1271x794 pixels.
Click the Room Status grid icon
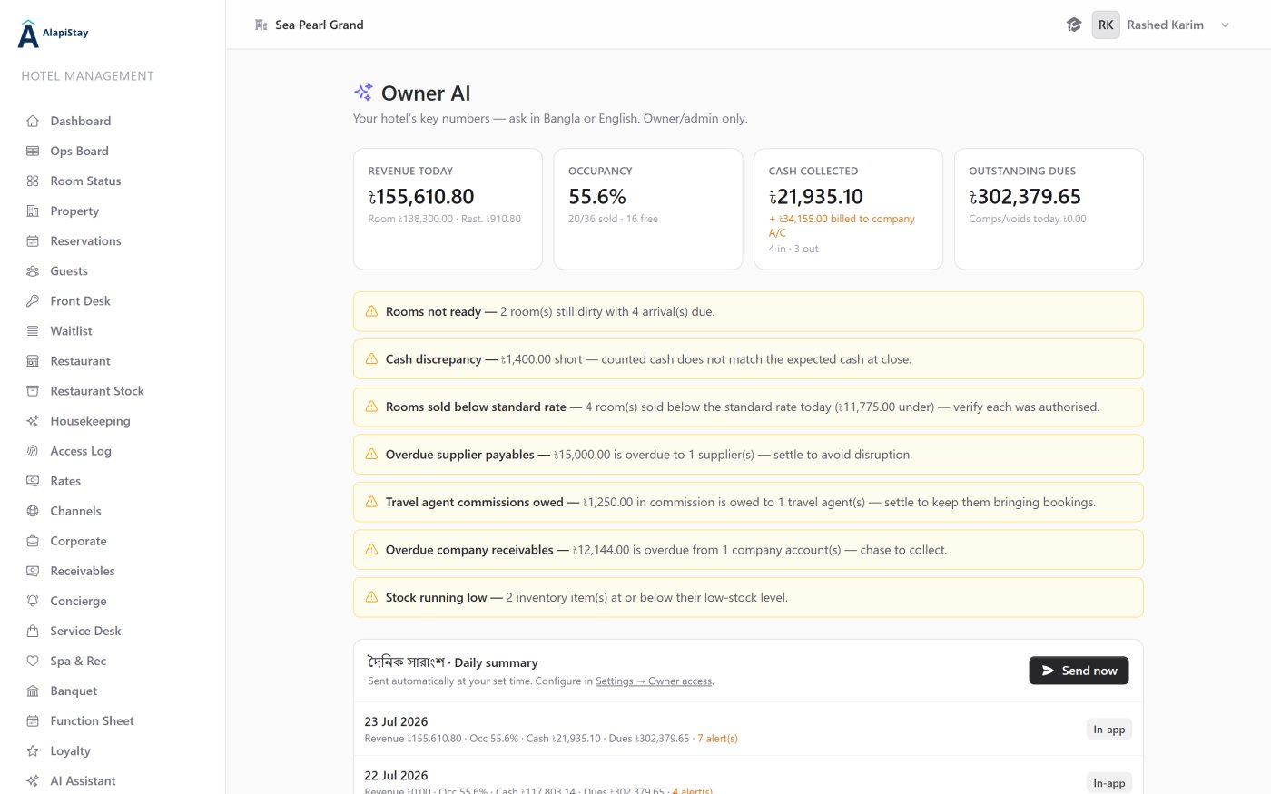33,181
